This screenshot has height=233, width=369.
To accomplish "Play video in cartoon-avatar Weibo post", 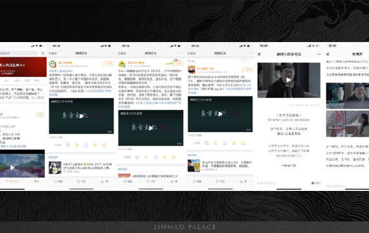I will click(x=220, y=114).
